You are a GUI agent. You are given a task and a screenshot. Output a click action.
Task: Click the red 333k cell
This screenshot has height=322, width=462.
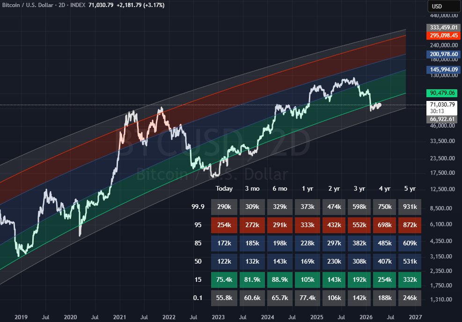click(x=308, y=225)
